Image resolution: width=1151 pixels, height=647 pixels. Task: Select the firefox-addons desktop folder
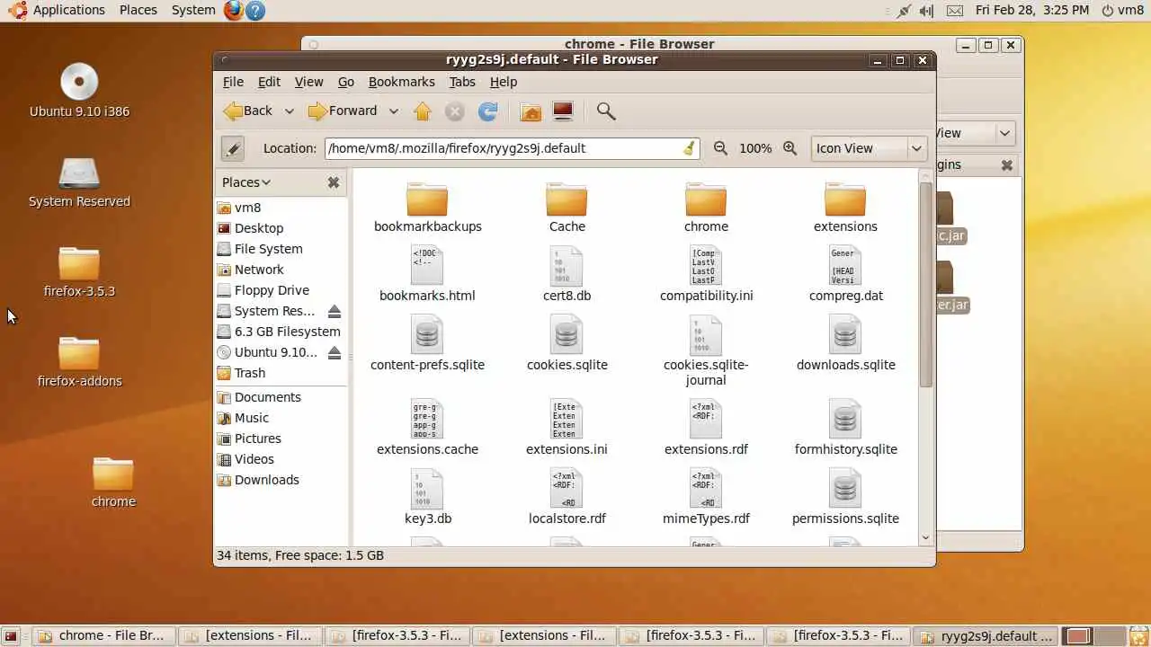[79, 362]
